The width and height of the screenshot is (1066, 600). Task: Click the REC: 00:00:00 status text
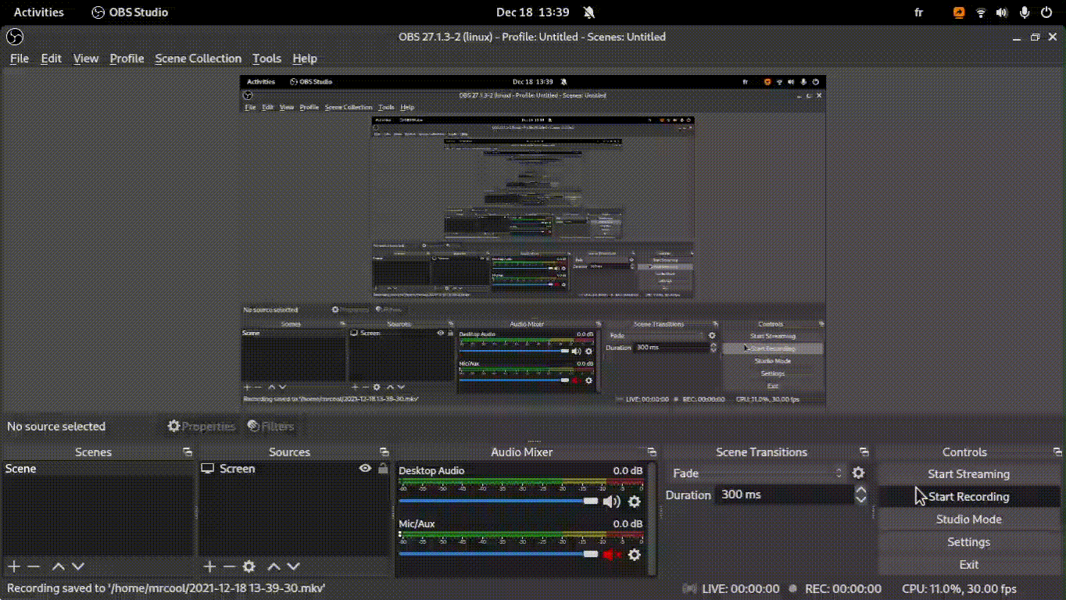[x=843, y=589]
